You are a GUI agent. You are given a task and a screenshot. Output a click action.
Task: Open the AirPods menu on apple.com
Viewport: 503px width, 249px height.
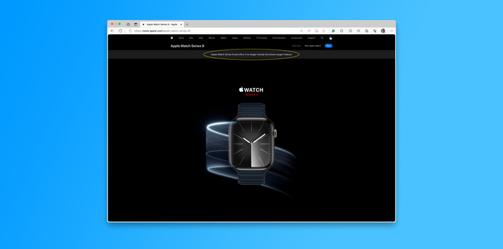coord(247,38)
